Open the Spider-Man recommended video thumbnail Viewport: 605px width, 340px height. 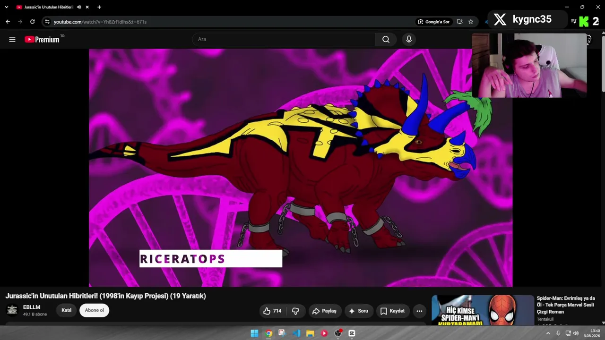[x=483, y=310]
